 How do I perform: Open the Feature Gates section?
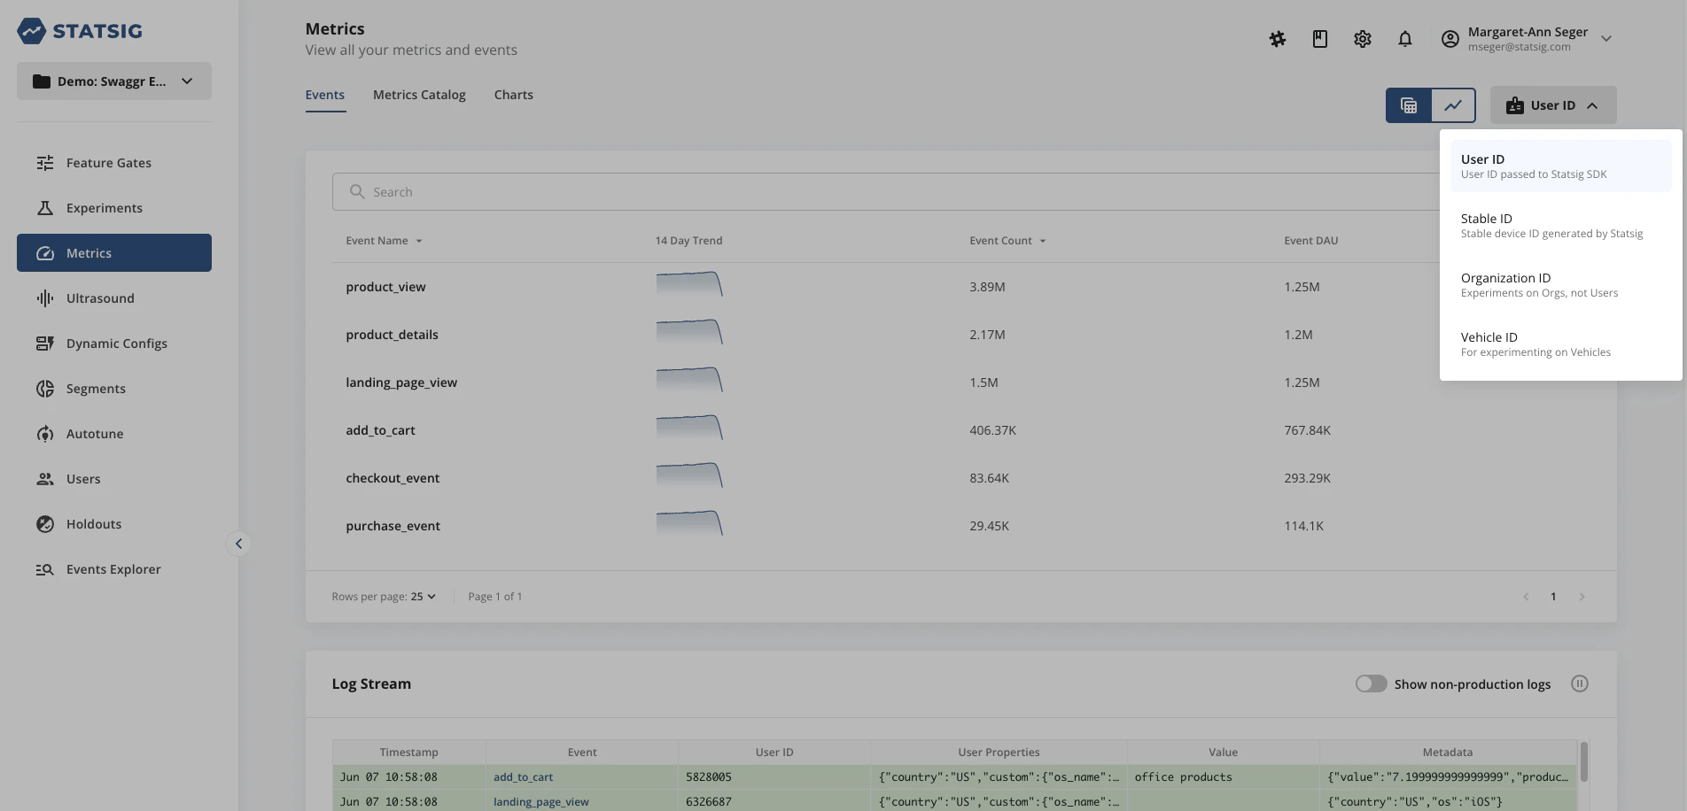coord(108,163)
